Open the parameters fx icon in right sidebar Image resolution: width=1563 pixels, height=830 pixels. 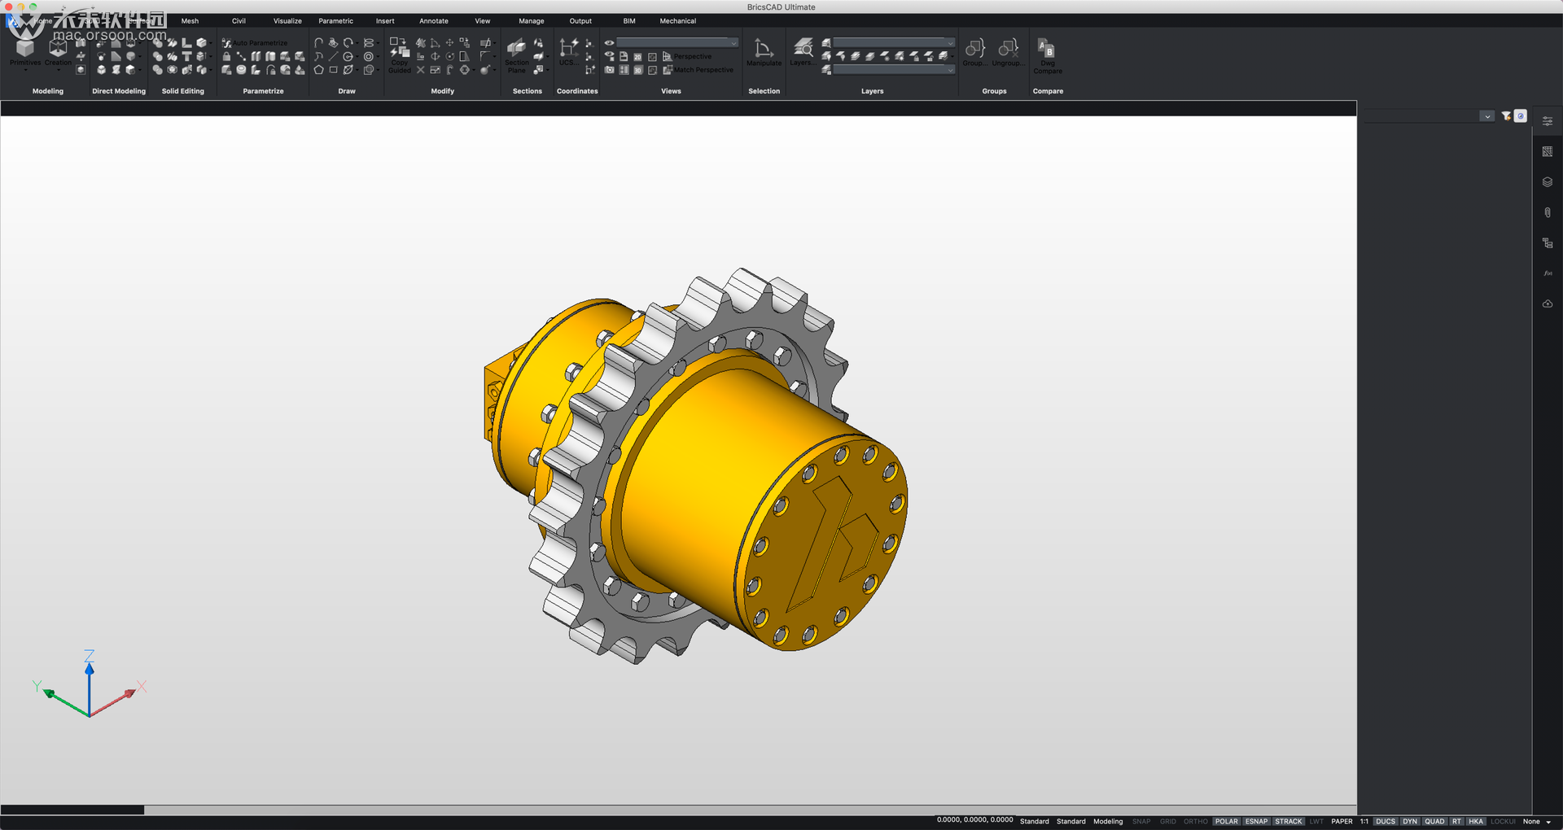coord(1548,273)
